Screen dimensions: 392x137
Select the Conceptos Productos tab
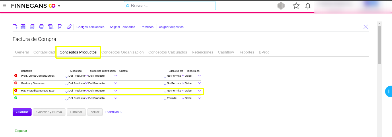pyautogui.click(x=78, y=52)
